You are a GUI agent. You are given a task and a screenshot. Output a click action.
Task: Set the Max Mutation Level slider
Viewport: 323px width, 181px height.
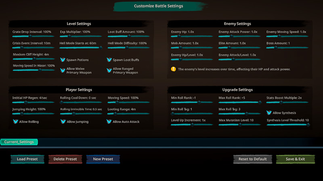click(x=239, y=125)
